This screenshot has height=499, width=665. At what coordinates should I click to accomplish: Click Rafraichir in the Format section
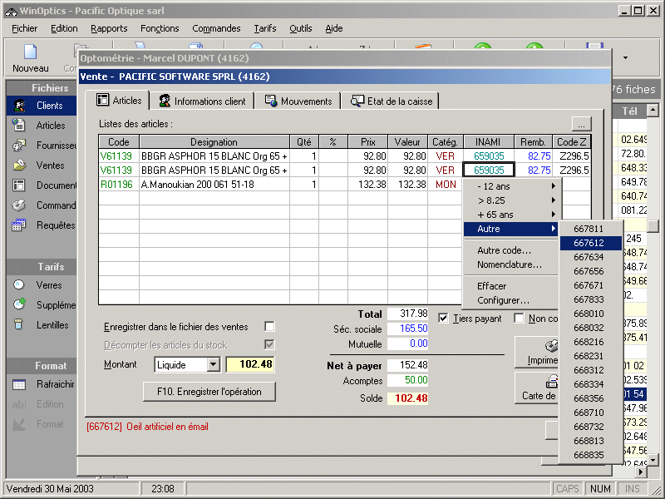click(x=55, y=384)
